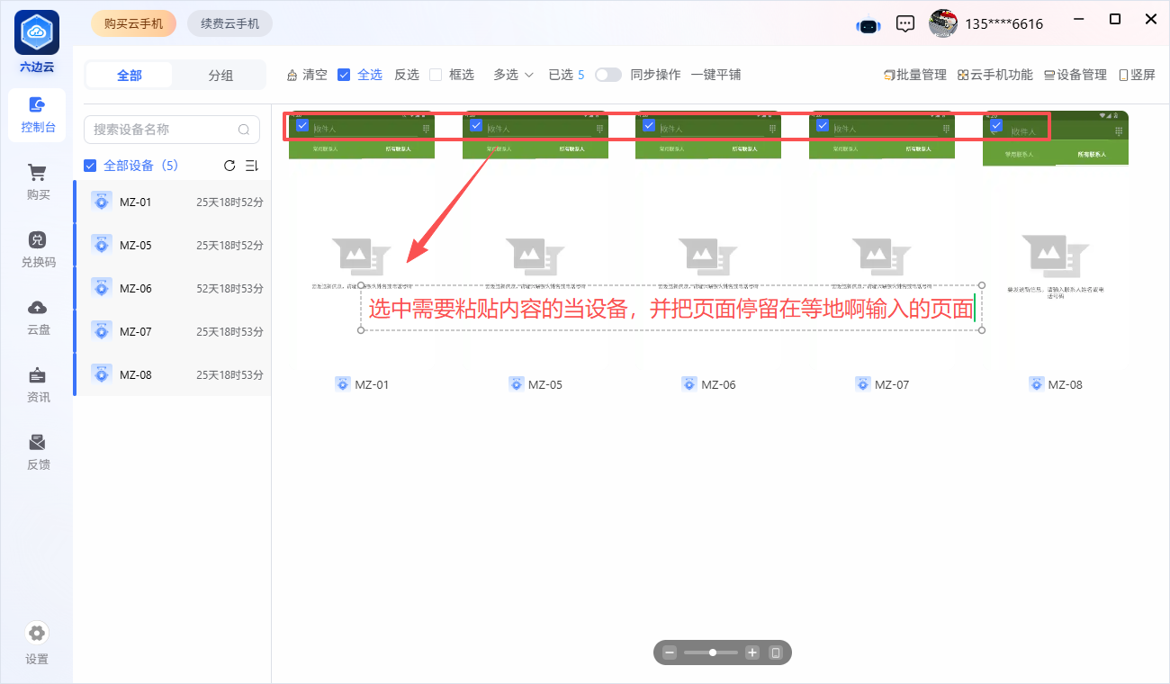Expand the 多选 dropdown
Viewport: 1170px width, 684px height.
pos(513,75)
